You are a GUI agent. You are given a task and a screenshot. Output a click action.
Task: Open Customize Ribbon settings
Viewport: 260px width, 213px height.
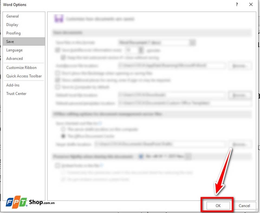tap(24, 67)
